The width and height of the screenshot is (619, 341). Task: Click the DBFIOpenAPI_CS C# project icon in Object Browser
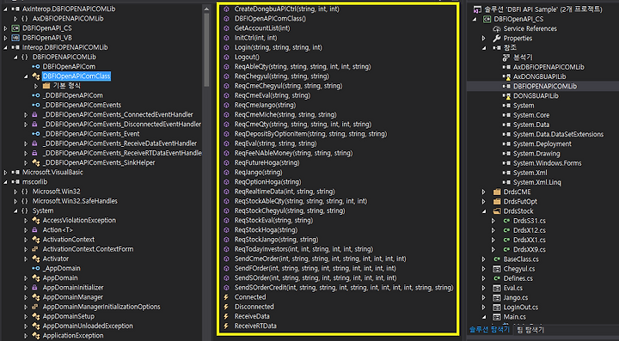pos(15,28)
